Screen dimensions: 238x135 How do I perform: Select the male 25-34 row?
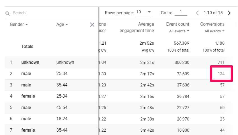pyautogui.click(x=26, y=74)
